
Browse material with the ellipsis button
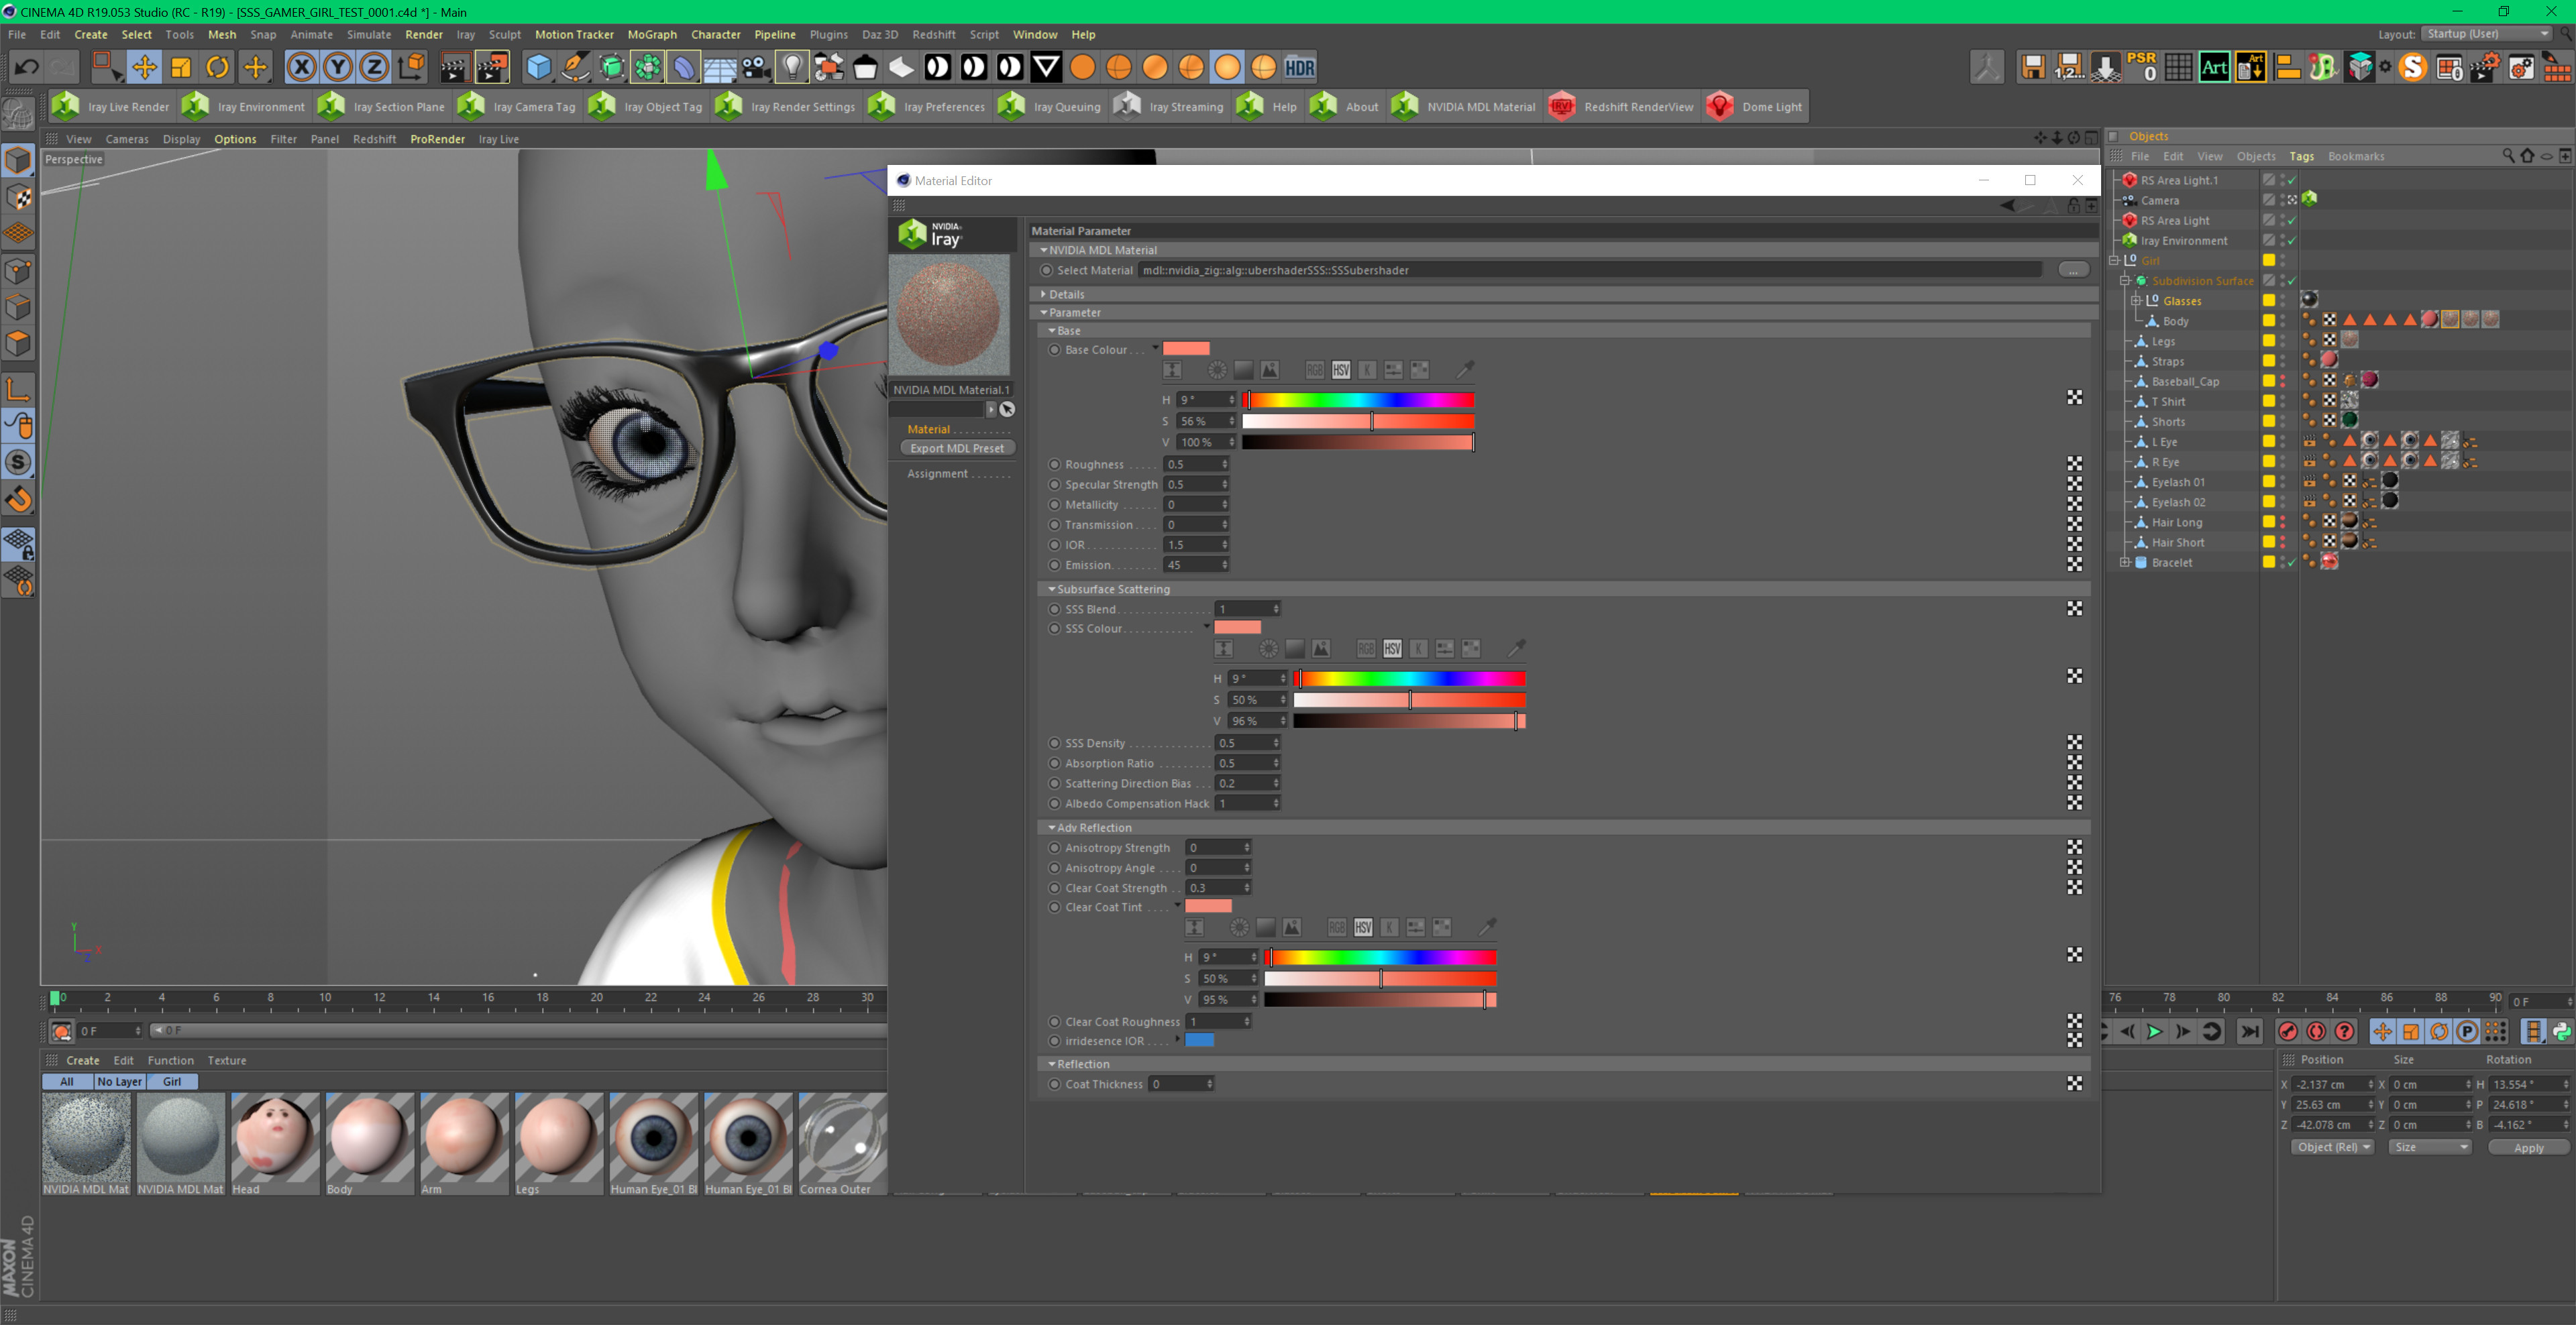click(x=2073, y=270)
